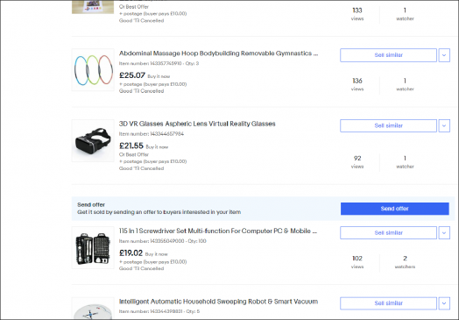
Task: Open the hoop rings product thumbnail
Action: (x=93, y=70)
